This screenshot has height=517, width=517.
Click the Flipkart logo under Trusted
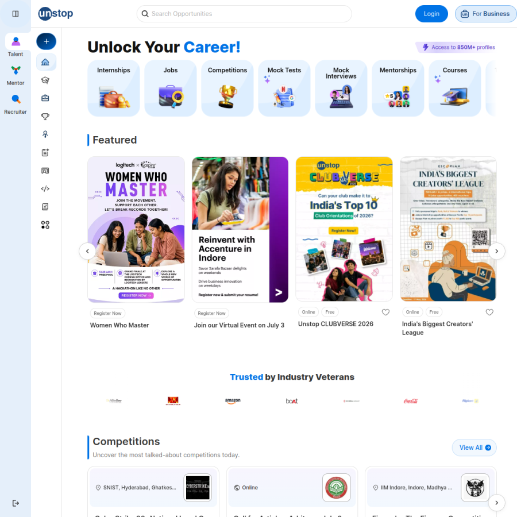[470, 401]
